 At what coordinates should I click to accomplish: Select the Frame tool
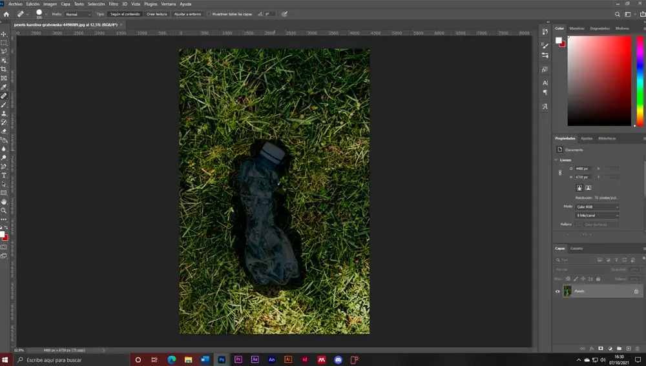pos(4,78)
